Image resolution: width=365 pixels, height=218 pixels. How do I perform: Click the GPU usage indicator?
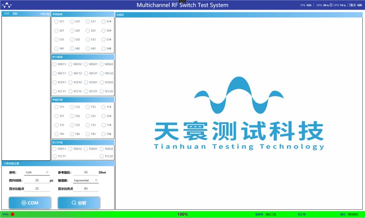click(322, 5)
